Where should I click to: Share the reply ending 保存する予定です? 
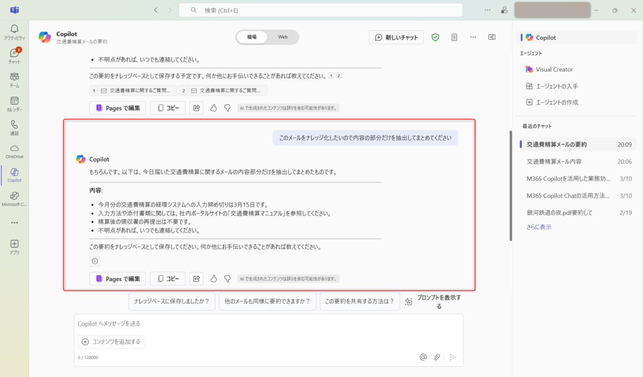[197, 108]
